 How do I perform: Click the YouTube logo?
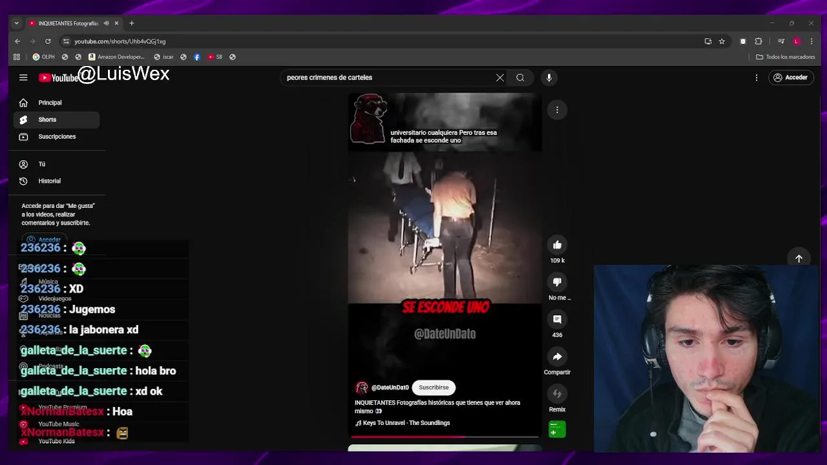(x=58, y=77)
